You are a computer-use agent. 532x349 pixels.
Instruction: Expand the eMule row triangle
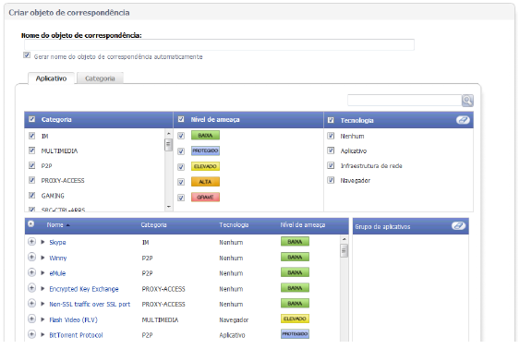click(42, 272)
